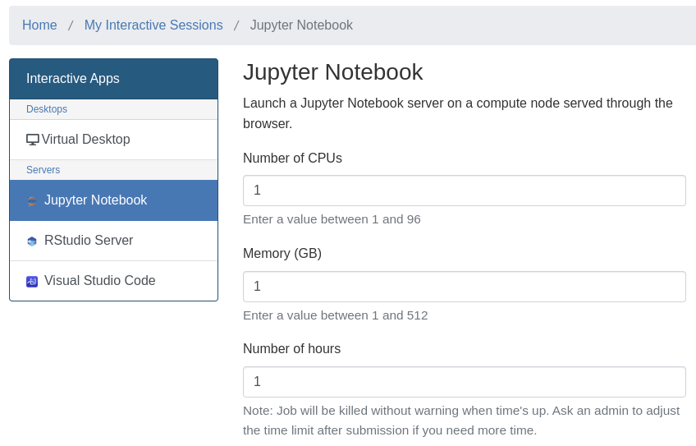Click the Servers section heading in sidebar
Screen dimensions: 696x446
click(43, 170)
